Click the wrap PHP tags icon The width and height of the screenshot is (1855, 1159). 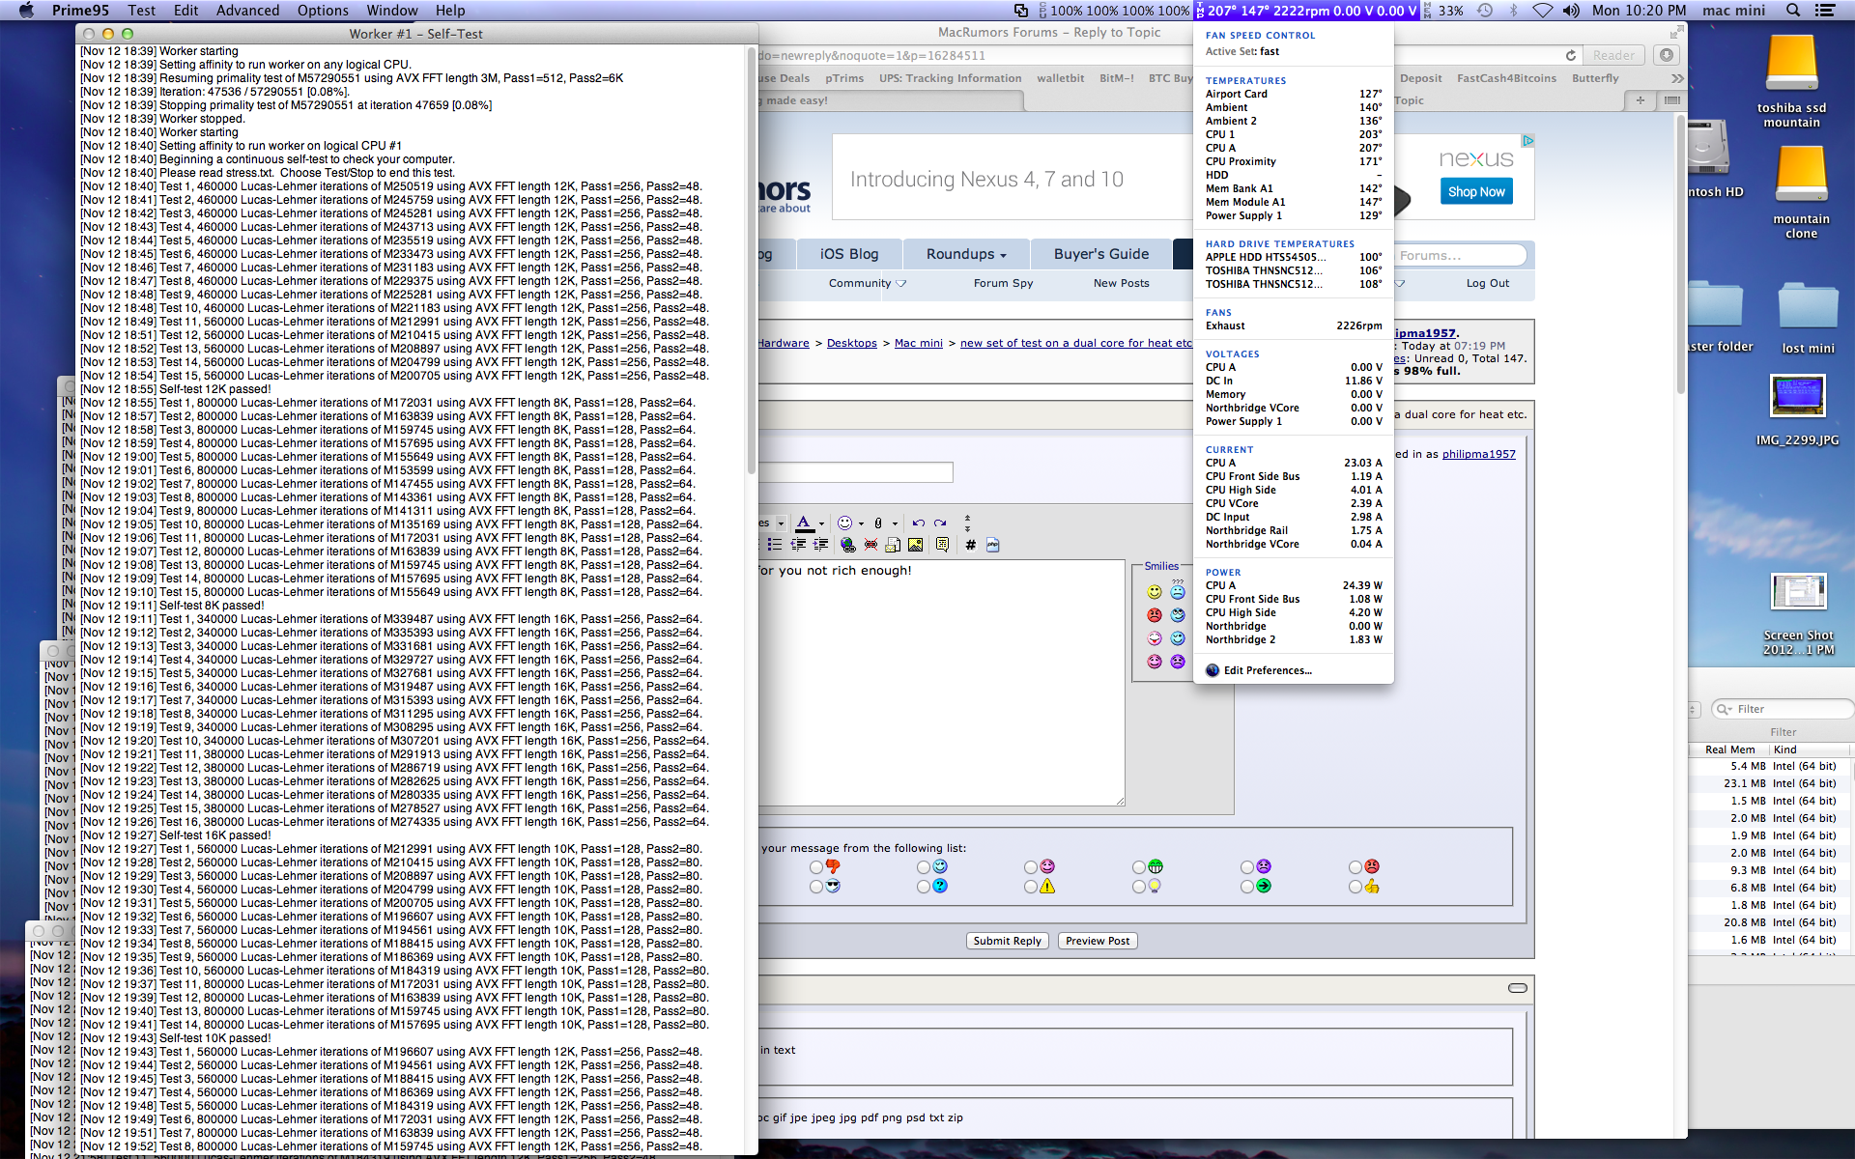tap(992, 545)
